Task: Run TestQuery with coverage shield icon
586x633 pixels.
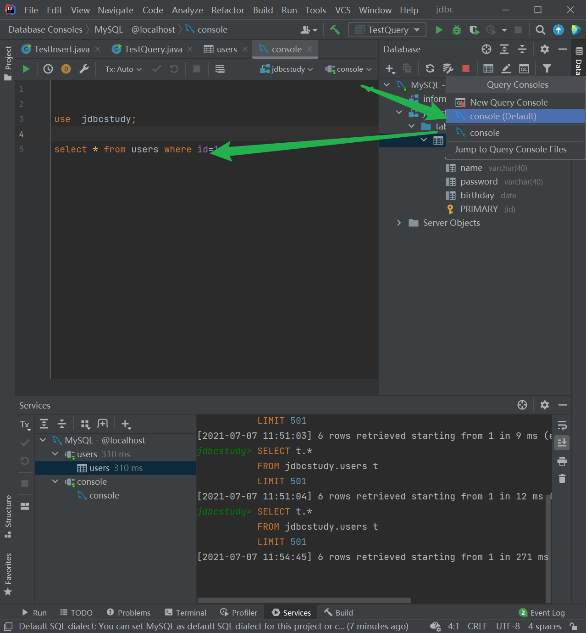Action: click(474, 30)
